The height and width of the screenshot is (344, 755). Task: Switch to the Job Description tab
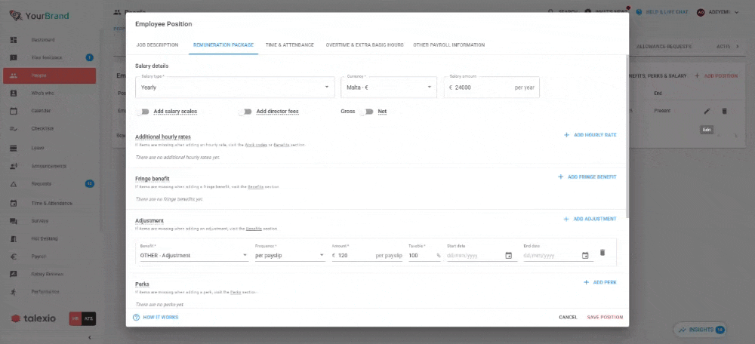point(158,45)
